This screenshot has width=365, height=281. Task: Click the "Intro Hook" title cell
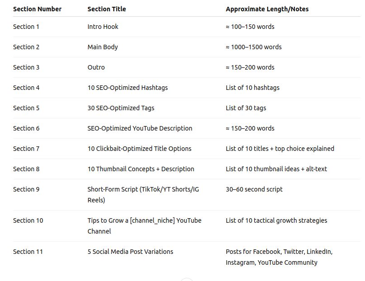(103, 27)
